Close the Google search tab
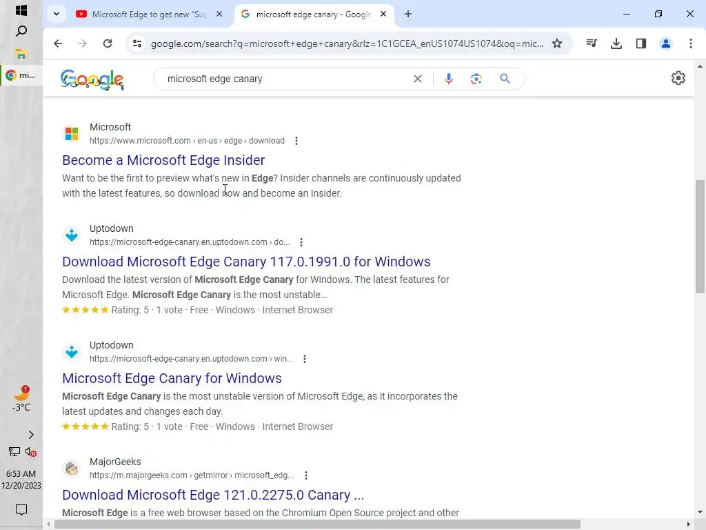Viewport: 706px width, 530px height. (x=383, y=14)
